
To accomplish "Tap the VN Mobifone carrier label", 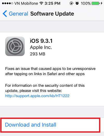I will tap(26, 3).
